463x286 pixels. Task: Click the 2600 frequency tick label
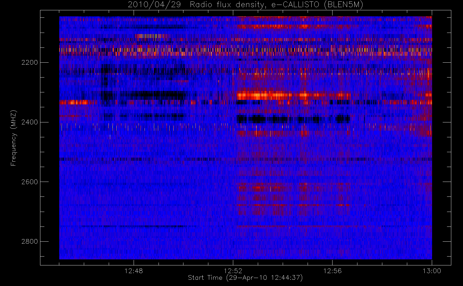29,182
